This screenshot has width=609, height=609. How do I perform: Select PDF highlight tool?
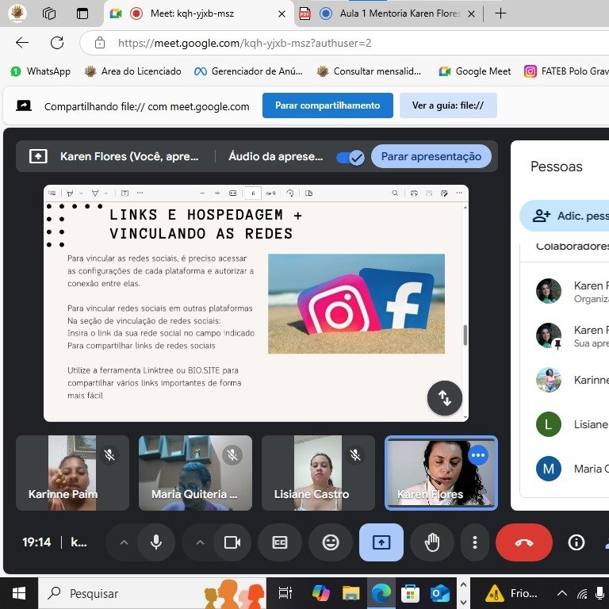click(x=71, y=193)
